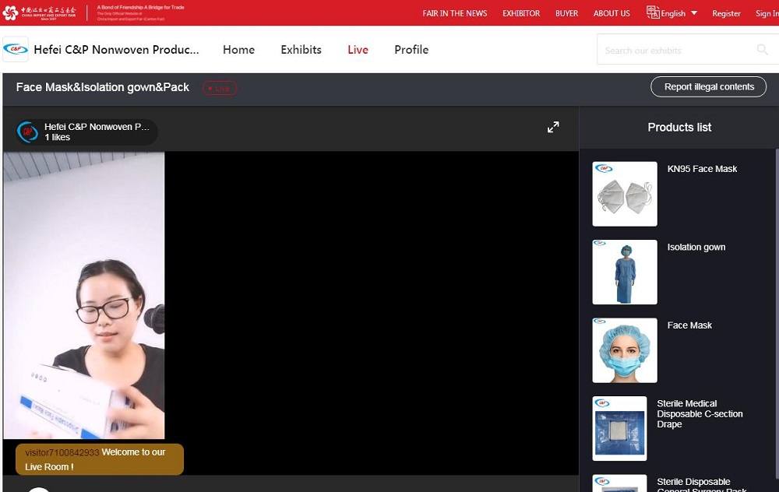
Task: Open Hefei C&P Nonwoven Products title link
Action: pyautogui.click(x=116, y=50)
